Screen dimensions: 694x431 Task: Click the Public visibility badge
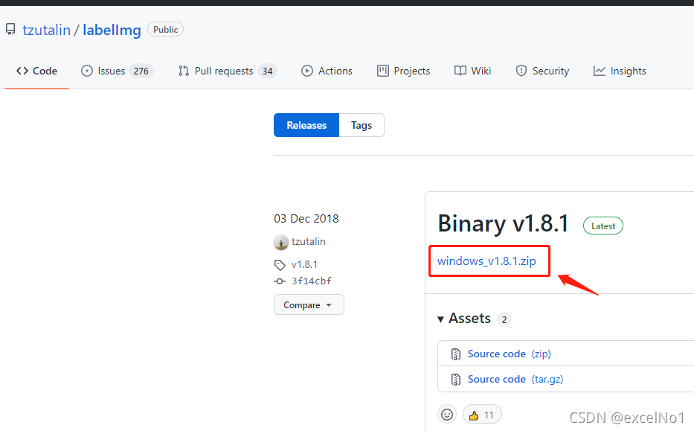coord(166,29)
